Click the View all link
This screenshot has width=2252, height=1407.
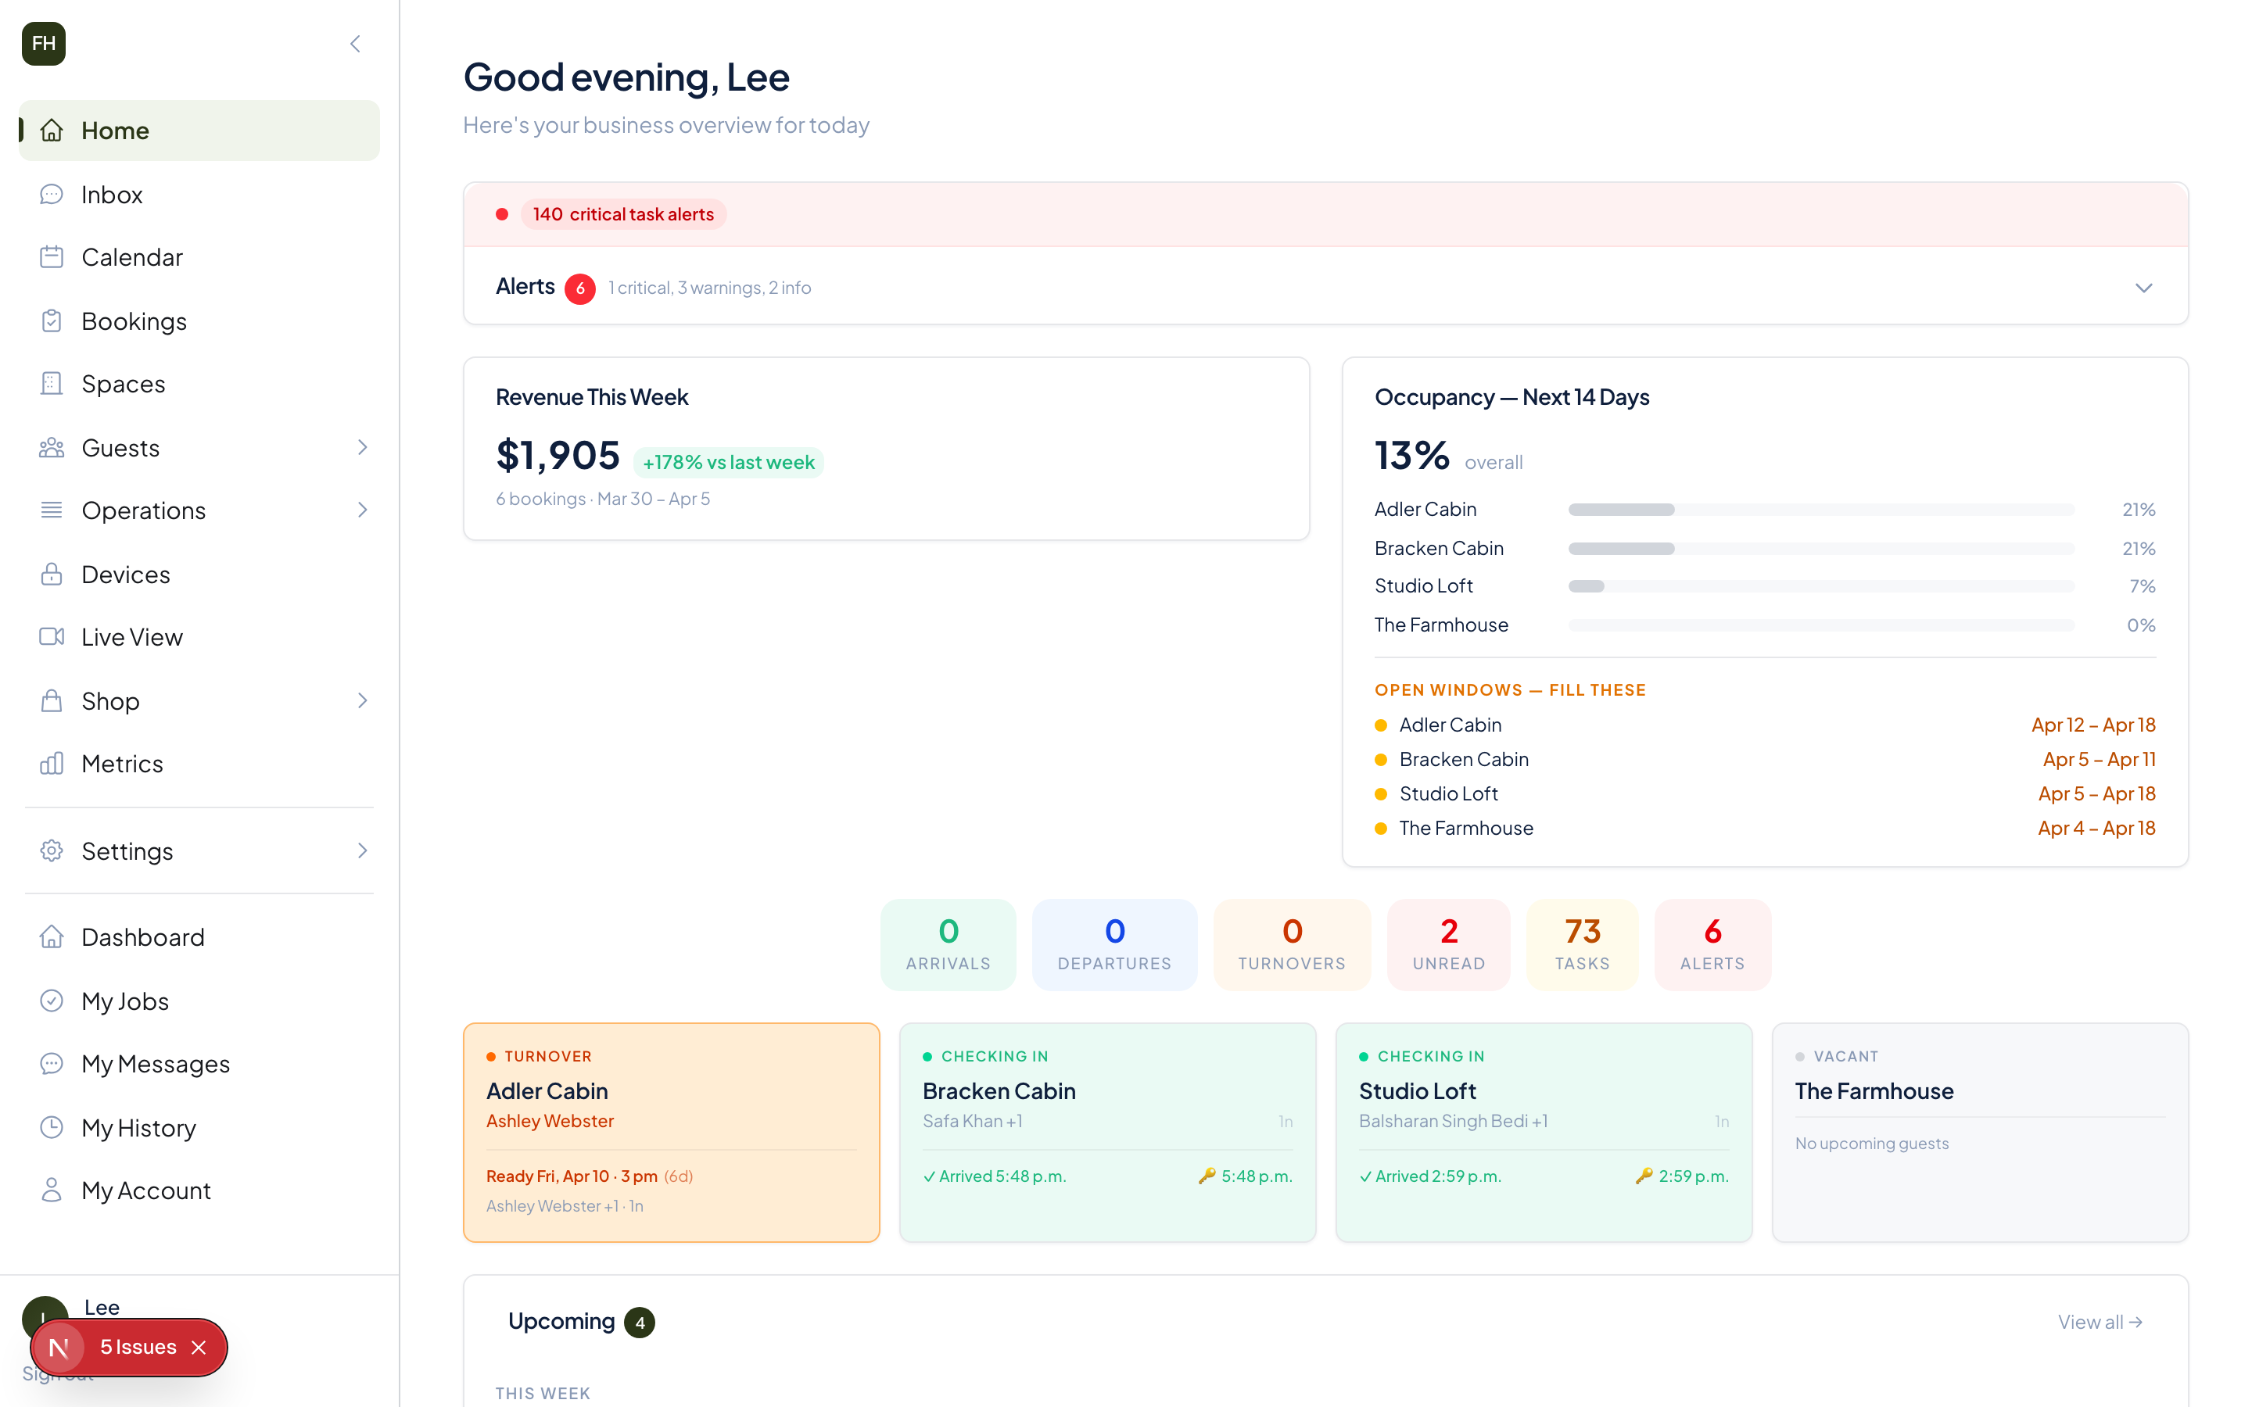(x=2100, y=1323)
